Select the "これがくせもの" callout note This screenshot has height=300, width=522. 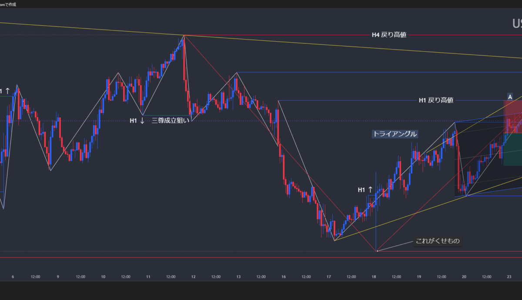point(438,241)
